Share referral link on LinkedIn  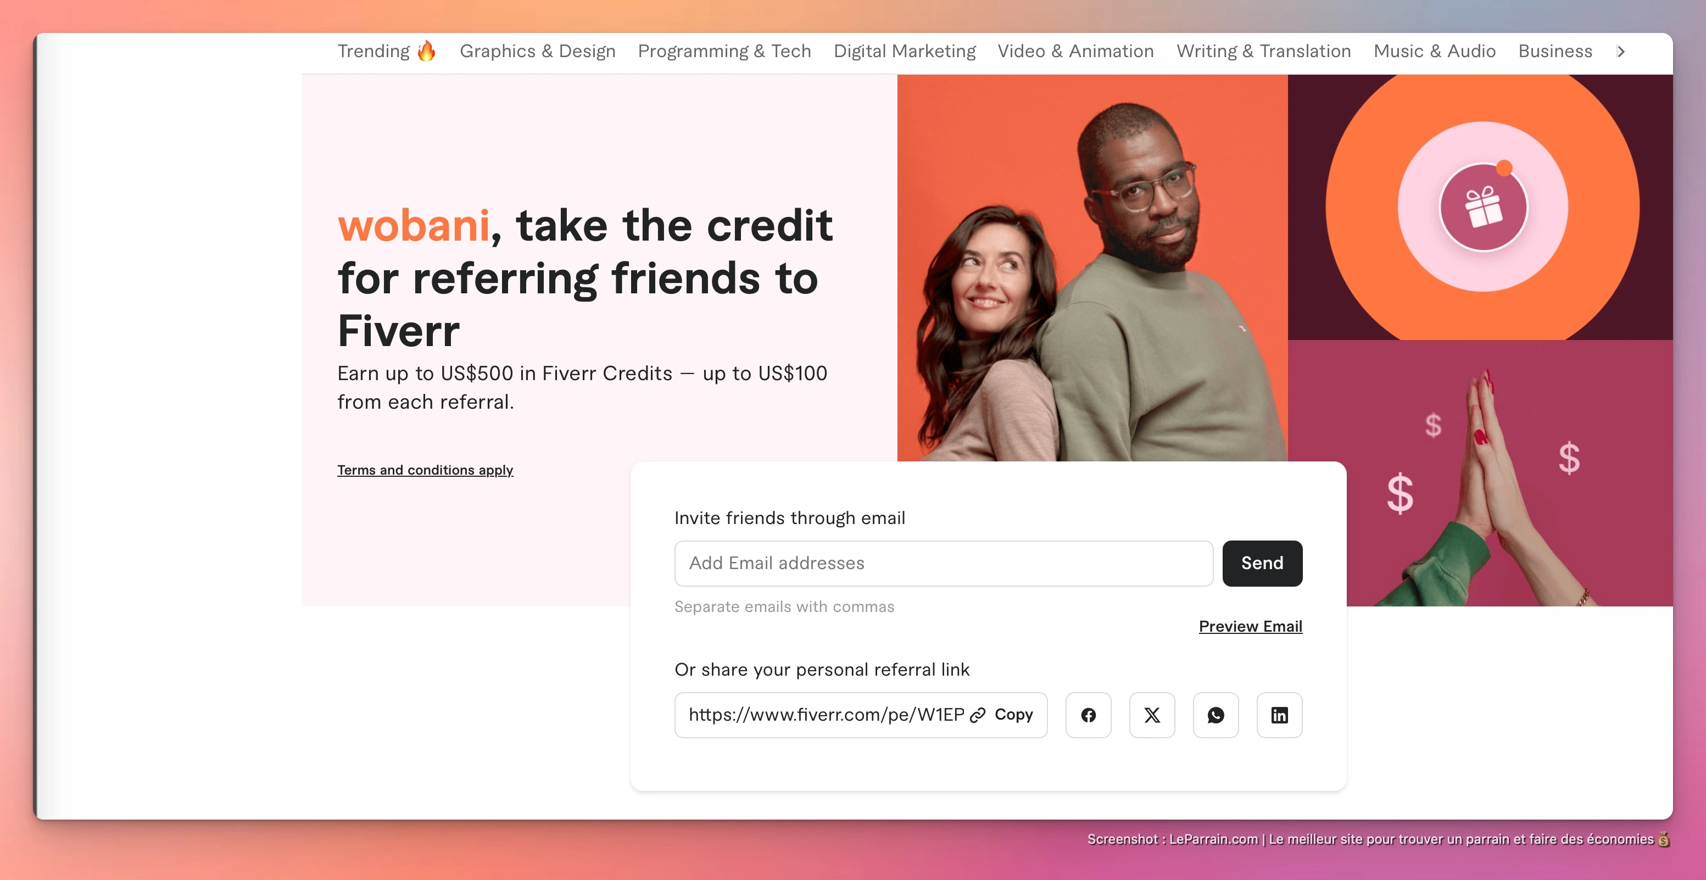click(x=1279, y=715)
